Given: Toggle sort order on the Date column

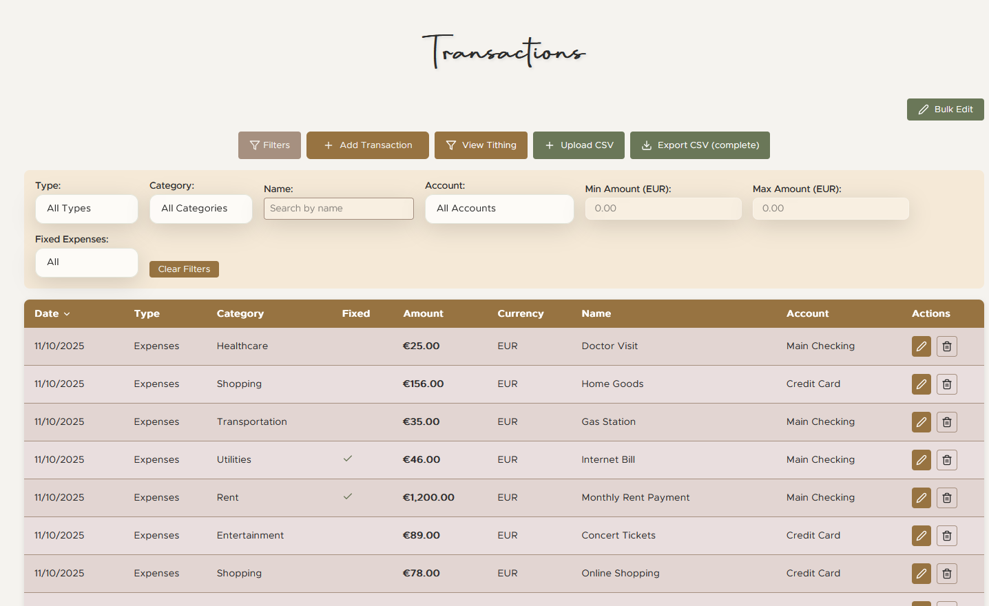Looking at the screenshot, I should click(52, 313).
